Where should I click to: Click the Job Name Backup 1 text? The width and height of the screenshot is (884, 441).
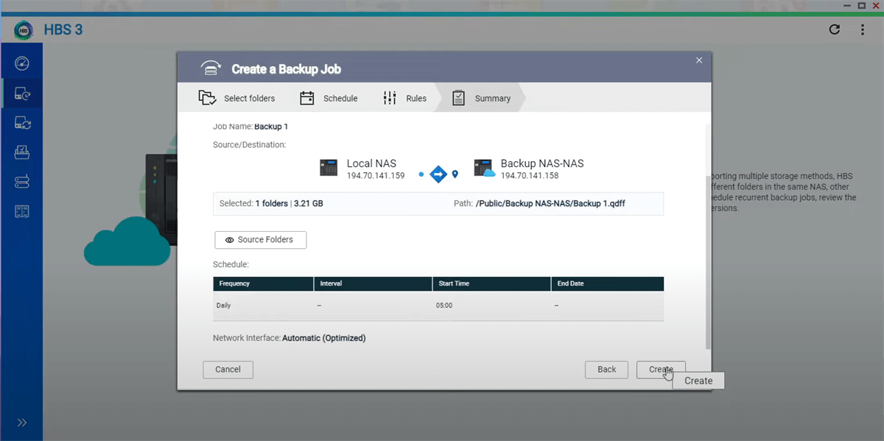271,127
